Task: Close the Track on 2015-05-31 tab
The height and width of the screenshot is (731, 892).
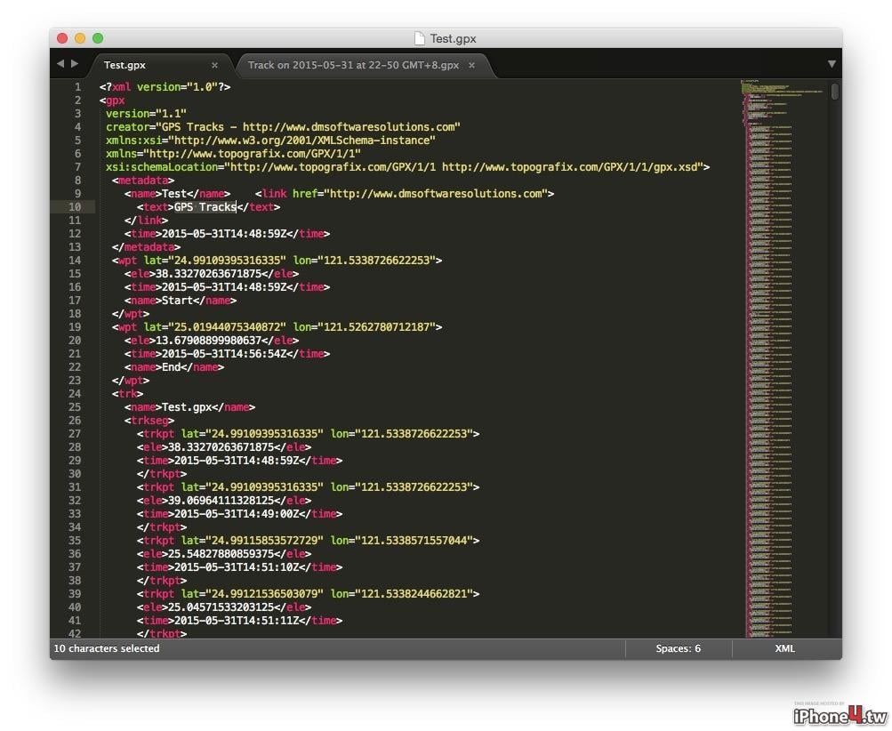Action: coord(471,66)
